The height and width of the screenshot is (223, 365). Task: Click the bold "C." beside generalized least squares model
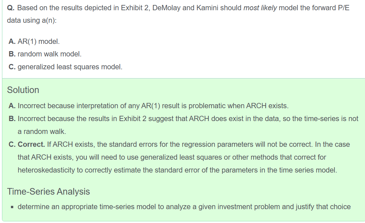[x=12, y=67]
